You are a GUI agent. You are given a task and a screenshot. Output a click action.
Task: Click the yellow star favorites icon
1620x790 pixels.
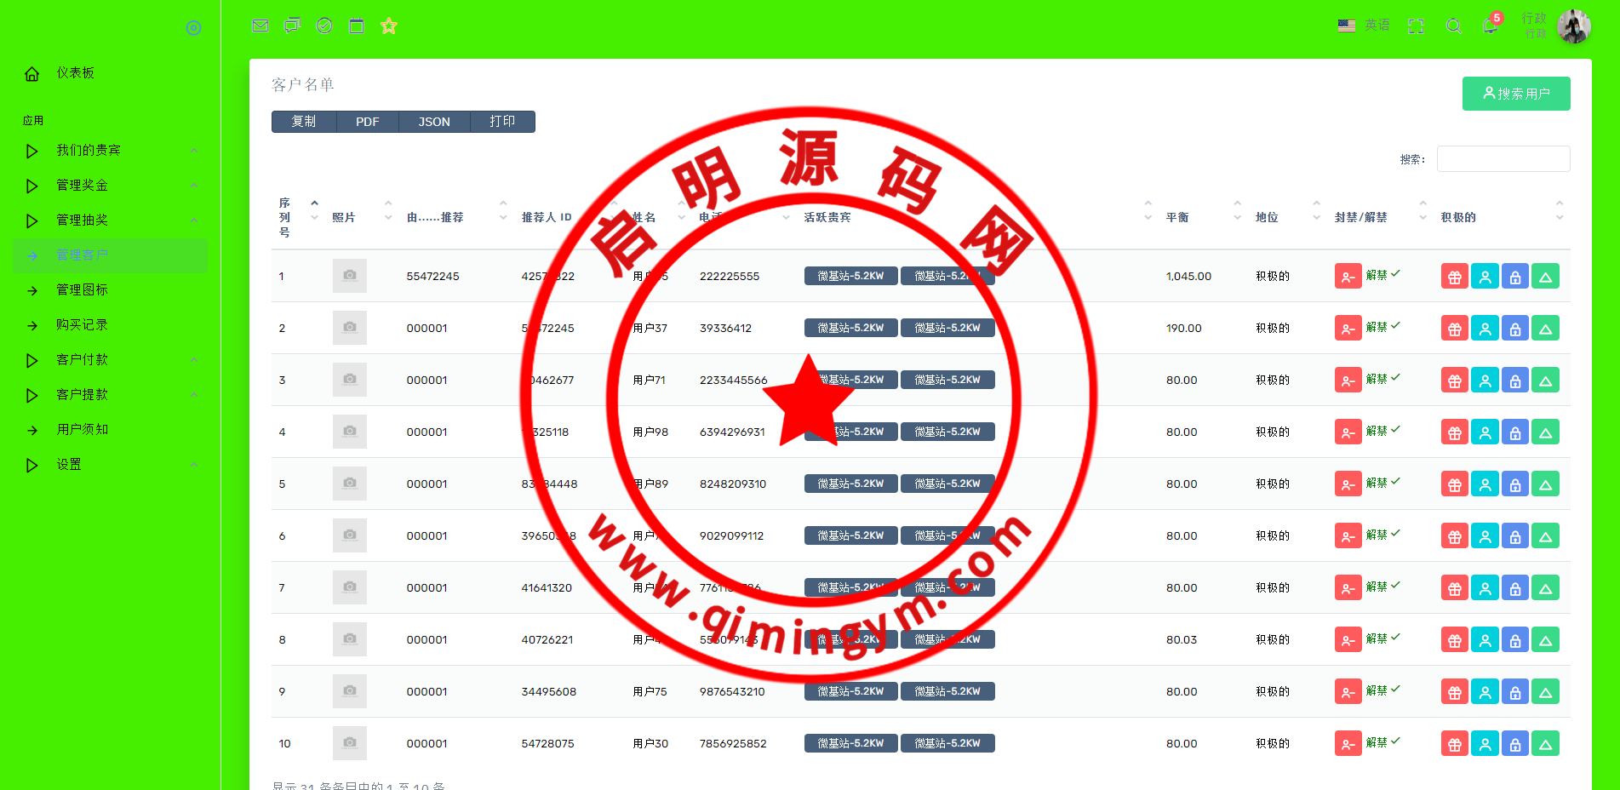[389, 26]
